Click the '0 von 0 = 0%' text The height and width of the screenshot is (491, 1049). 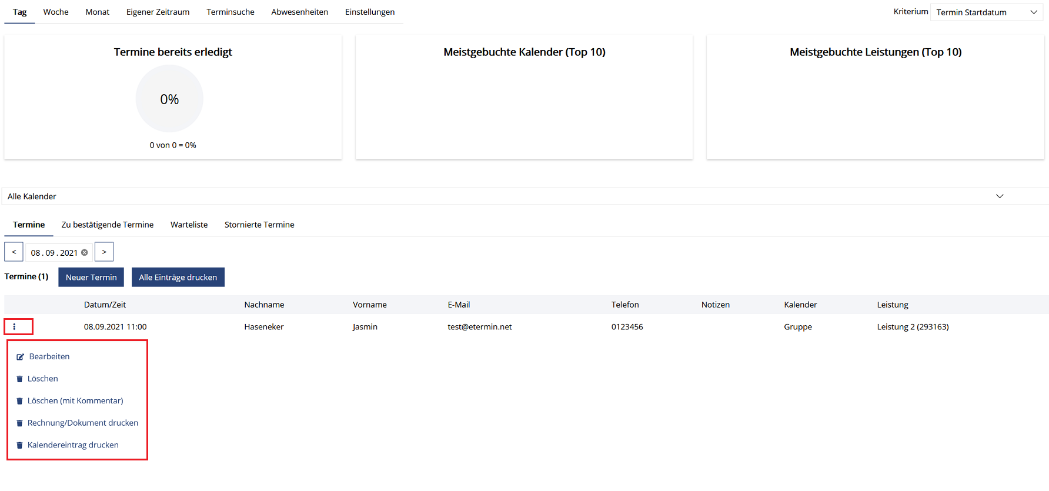click(173, 145)
